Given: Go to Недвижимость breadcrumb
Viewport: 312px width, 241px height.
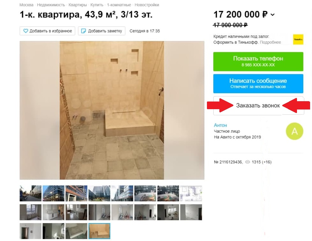Looking at the screenshot, I should coord(51,5).
